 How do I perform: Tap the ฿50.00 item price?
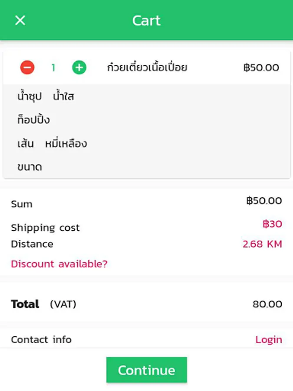(261, 68)
